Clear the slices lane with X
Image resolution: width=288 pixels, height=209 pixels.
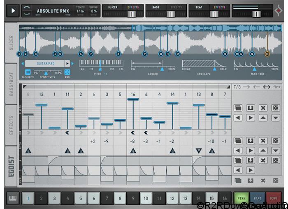point(263,108)
